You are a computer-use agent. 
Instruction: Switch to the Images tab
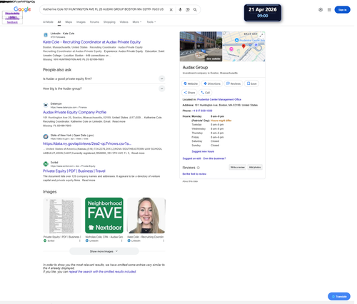81,22
